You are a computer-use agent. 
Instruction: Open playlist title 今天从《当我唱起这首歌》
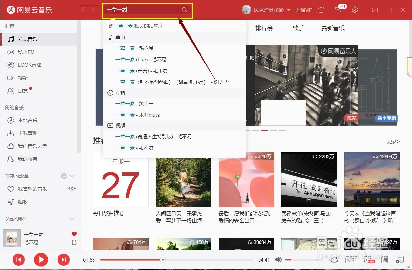click(371, 217)
